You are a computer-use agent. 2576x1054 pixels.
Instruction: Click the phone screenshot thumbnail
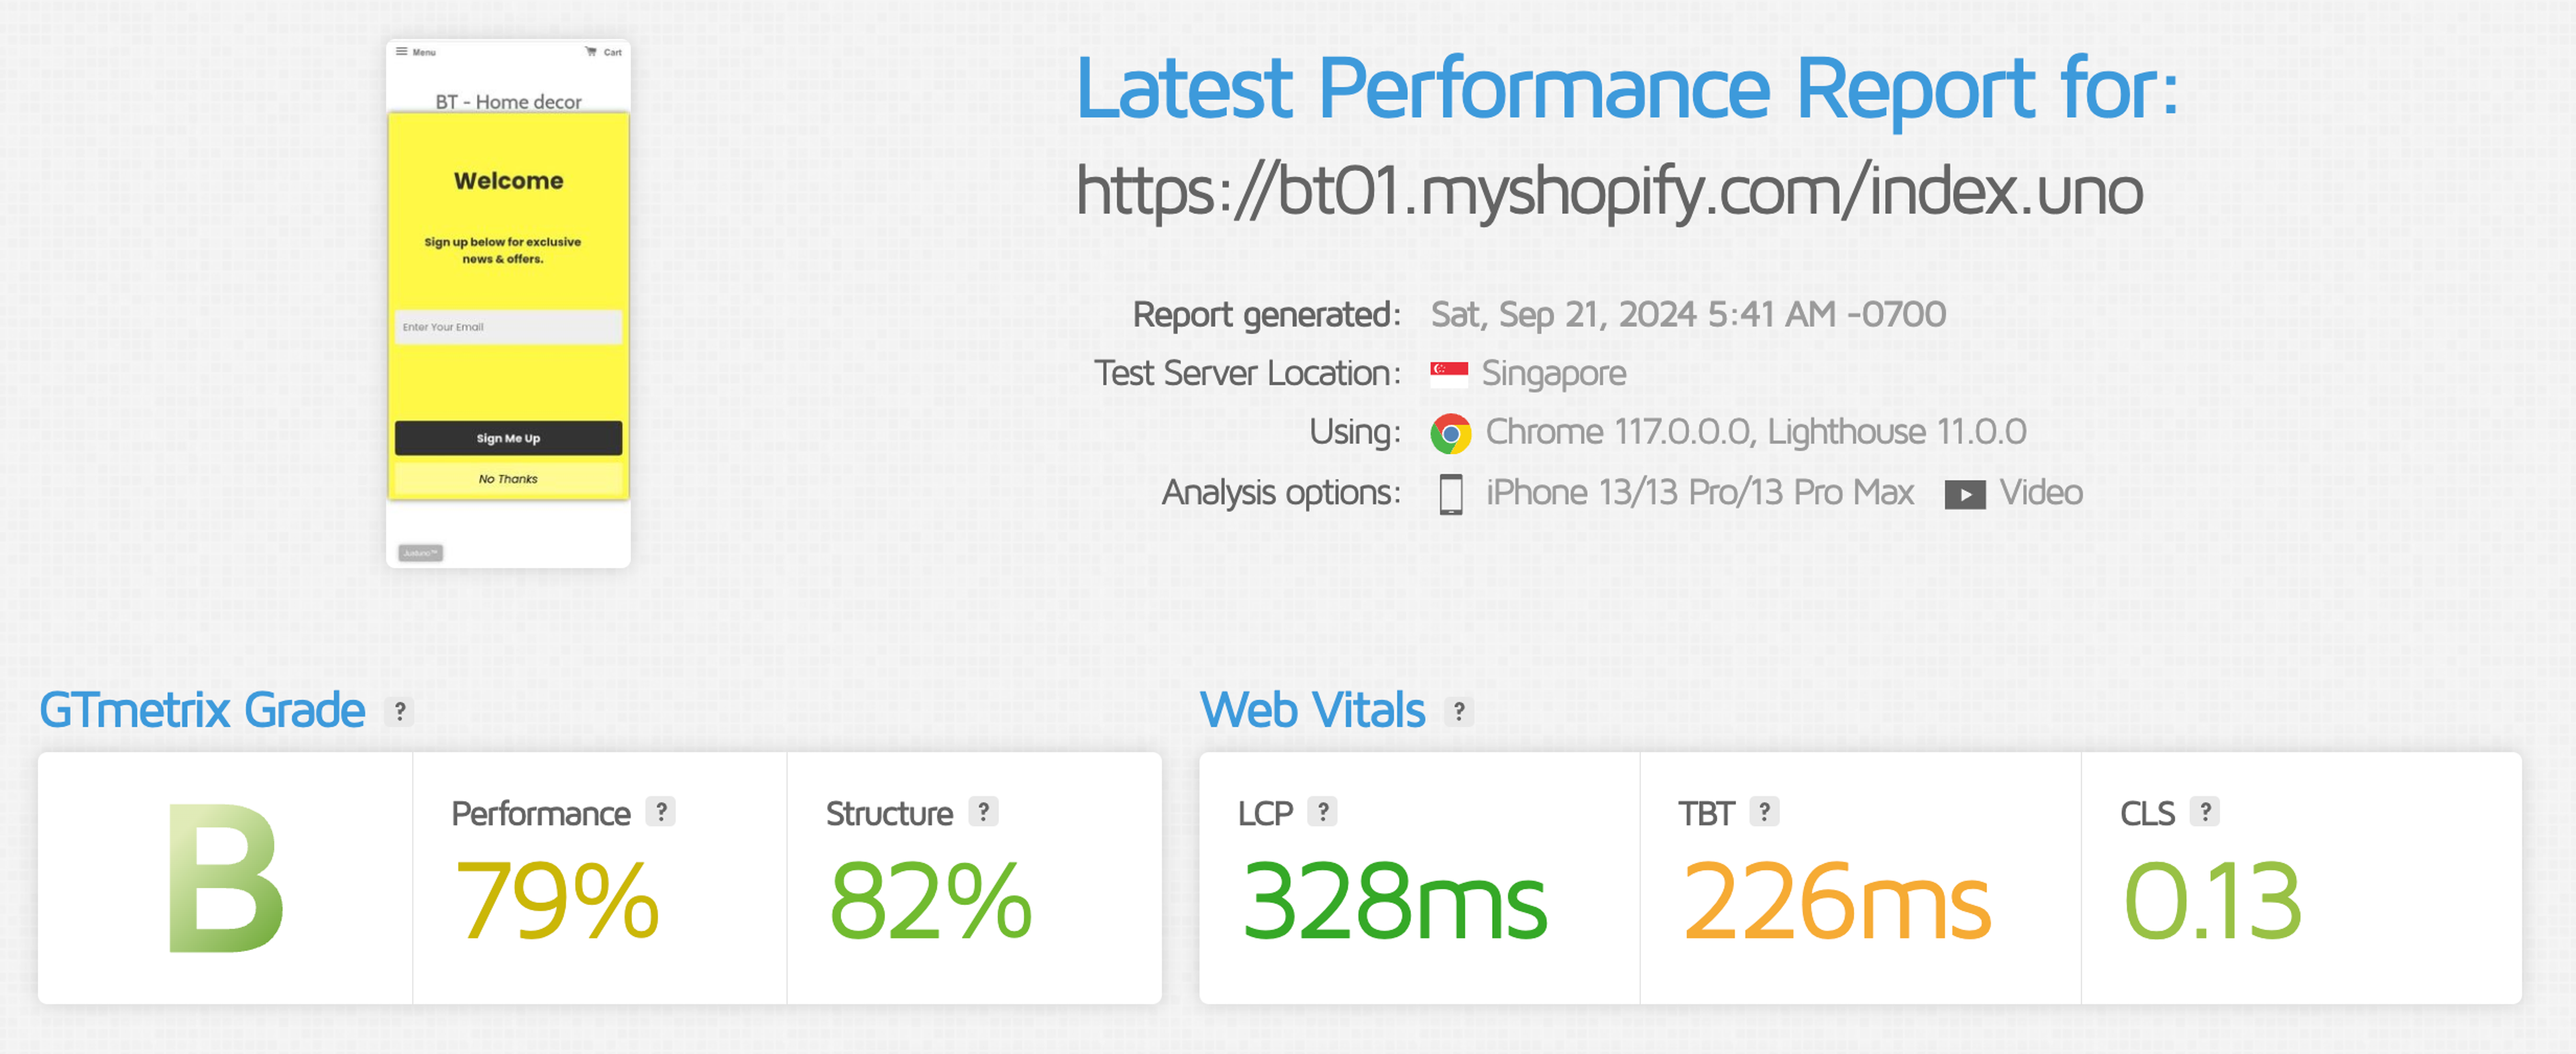tap(508, 300)
